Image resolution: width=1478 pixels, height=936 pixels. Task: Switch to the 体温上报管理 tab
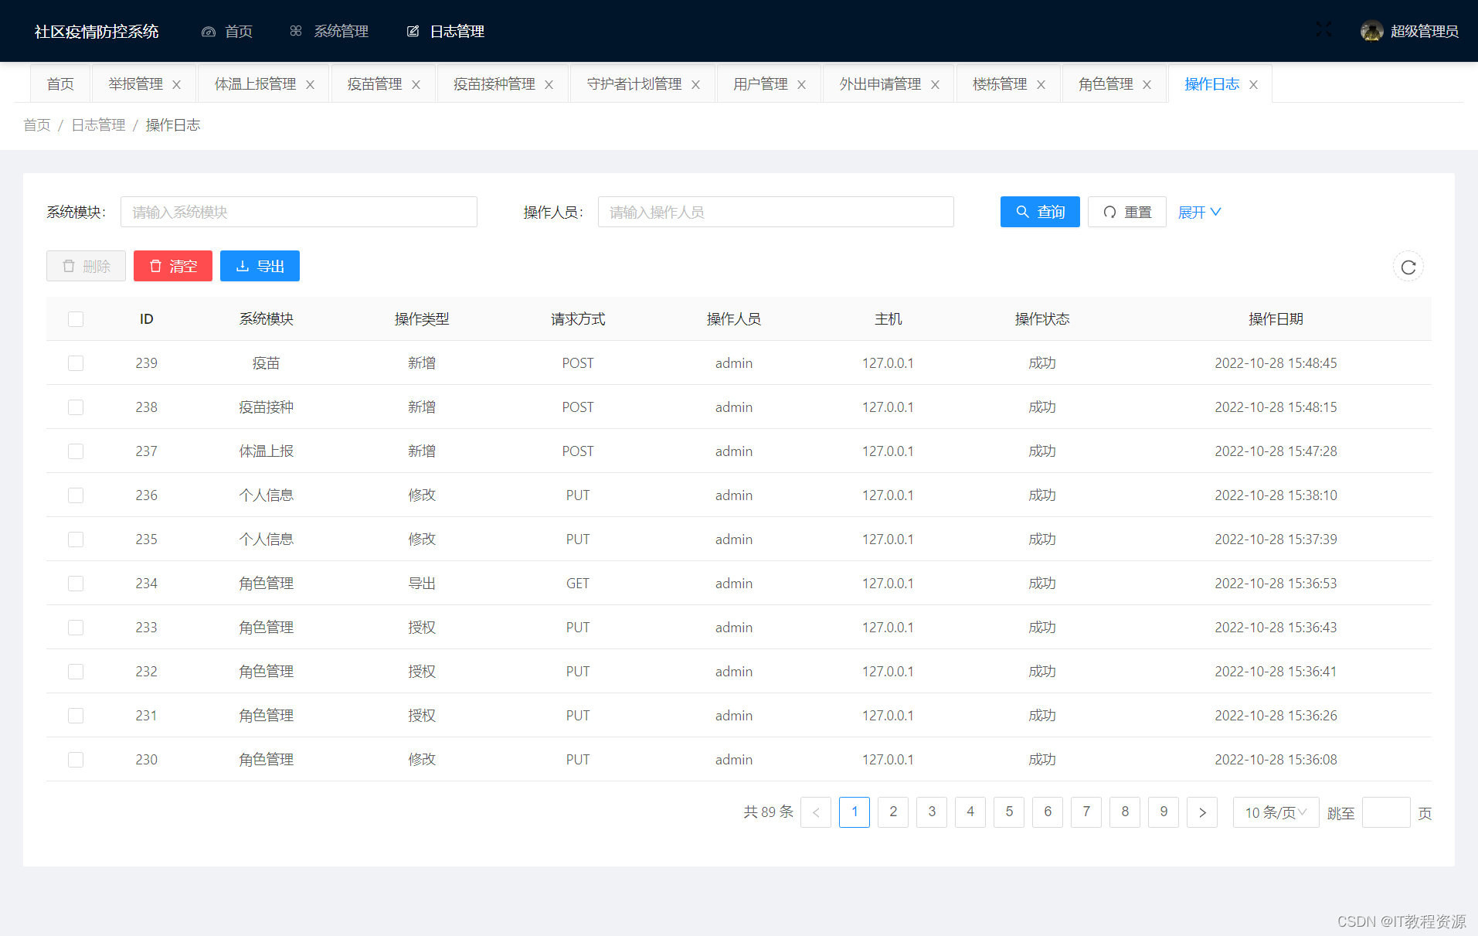click(255, 83)
